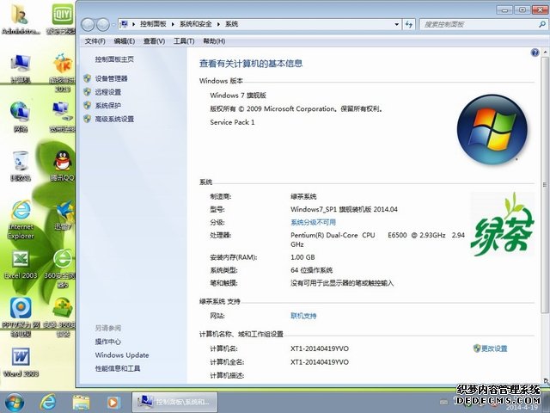Open Windows Explorer folder taskbar icon
The width and height of the screenshot is (550, 413).
click(81, 403)
